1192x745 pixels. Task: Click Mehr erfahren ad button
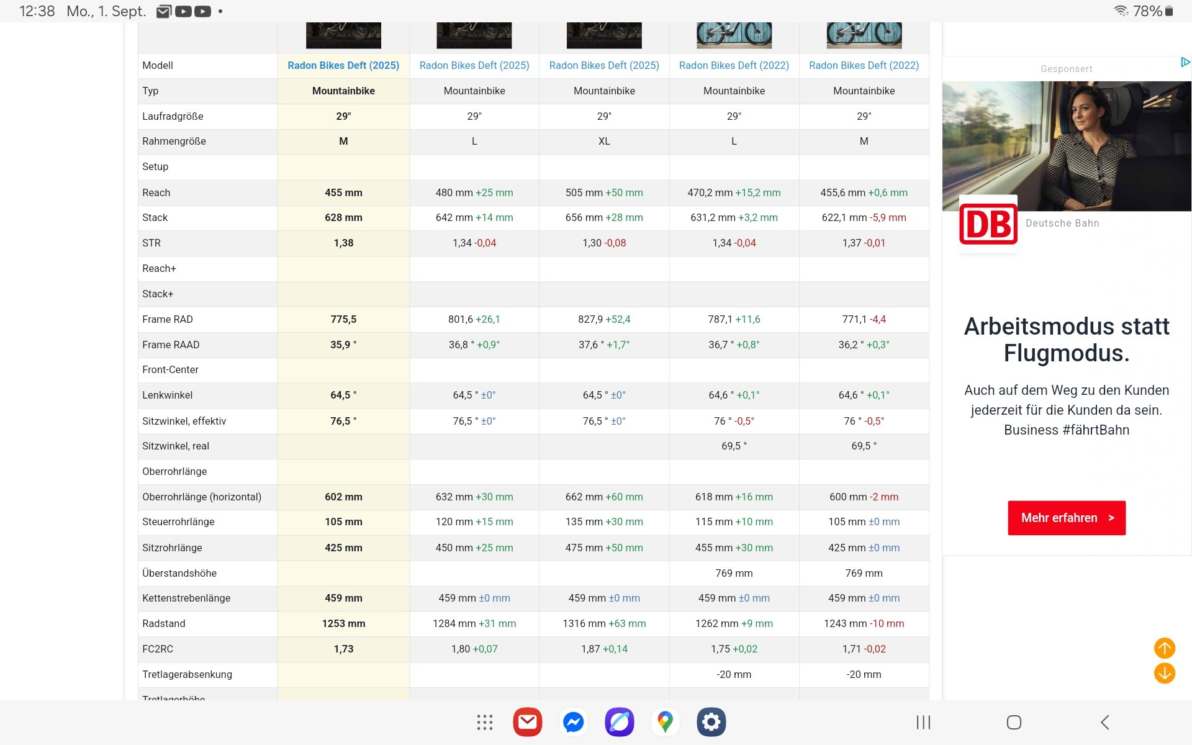coord(1066,518)
